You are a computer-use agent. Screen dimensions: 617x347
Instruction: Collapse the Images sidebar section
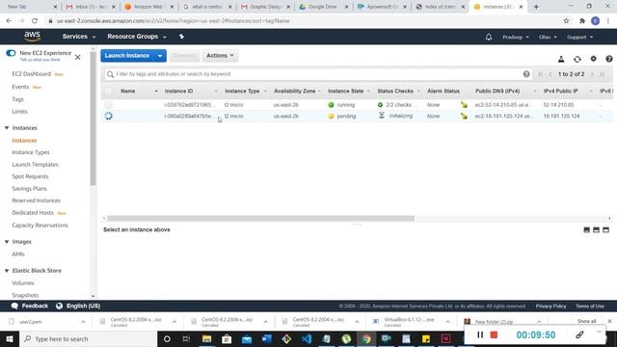(x=7, y=242)
